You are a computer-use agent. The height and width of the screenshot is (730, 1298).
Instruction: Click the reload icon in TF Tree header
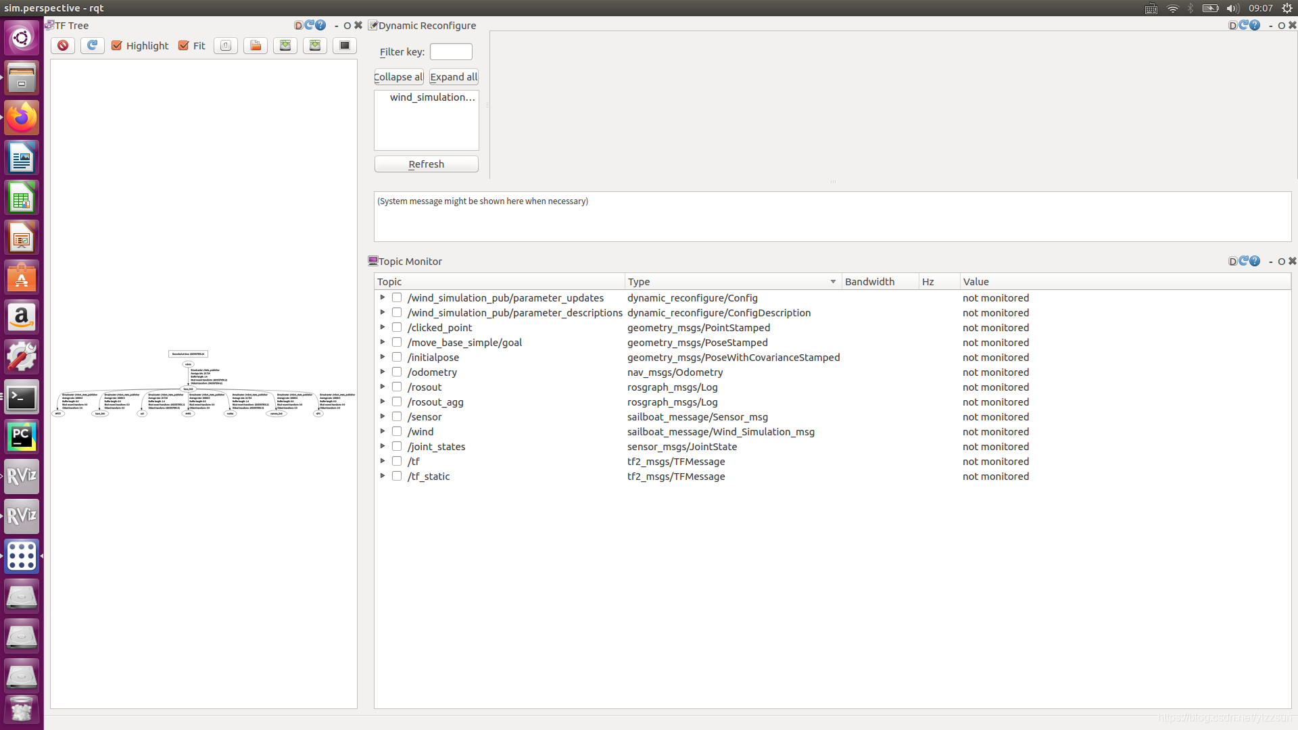(x=309, y=25)
